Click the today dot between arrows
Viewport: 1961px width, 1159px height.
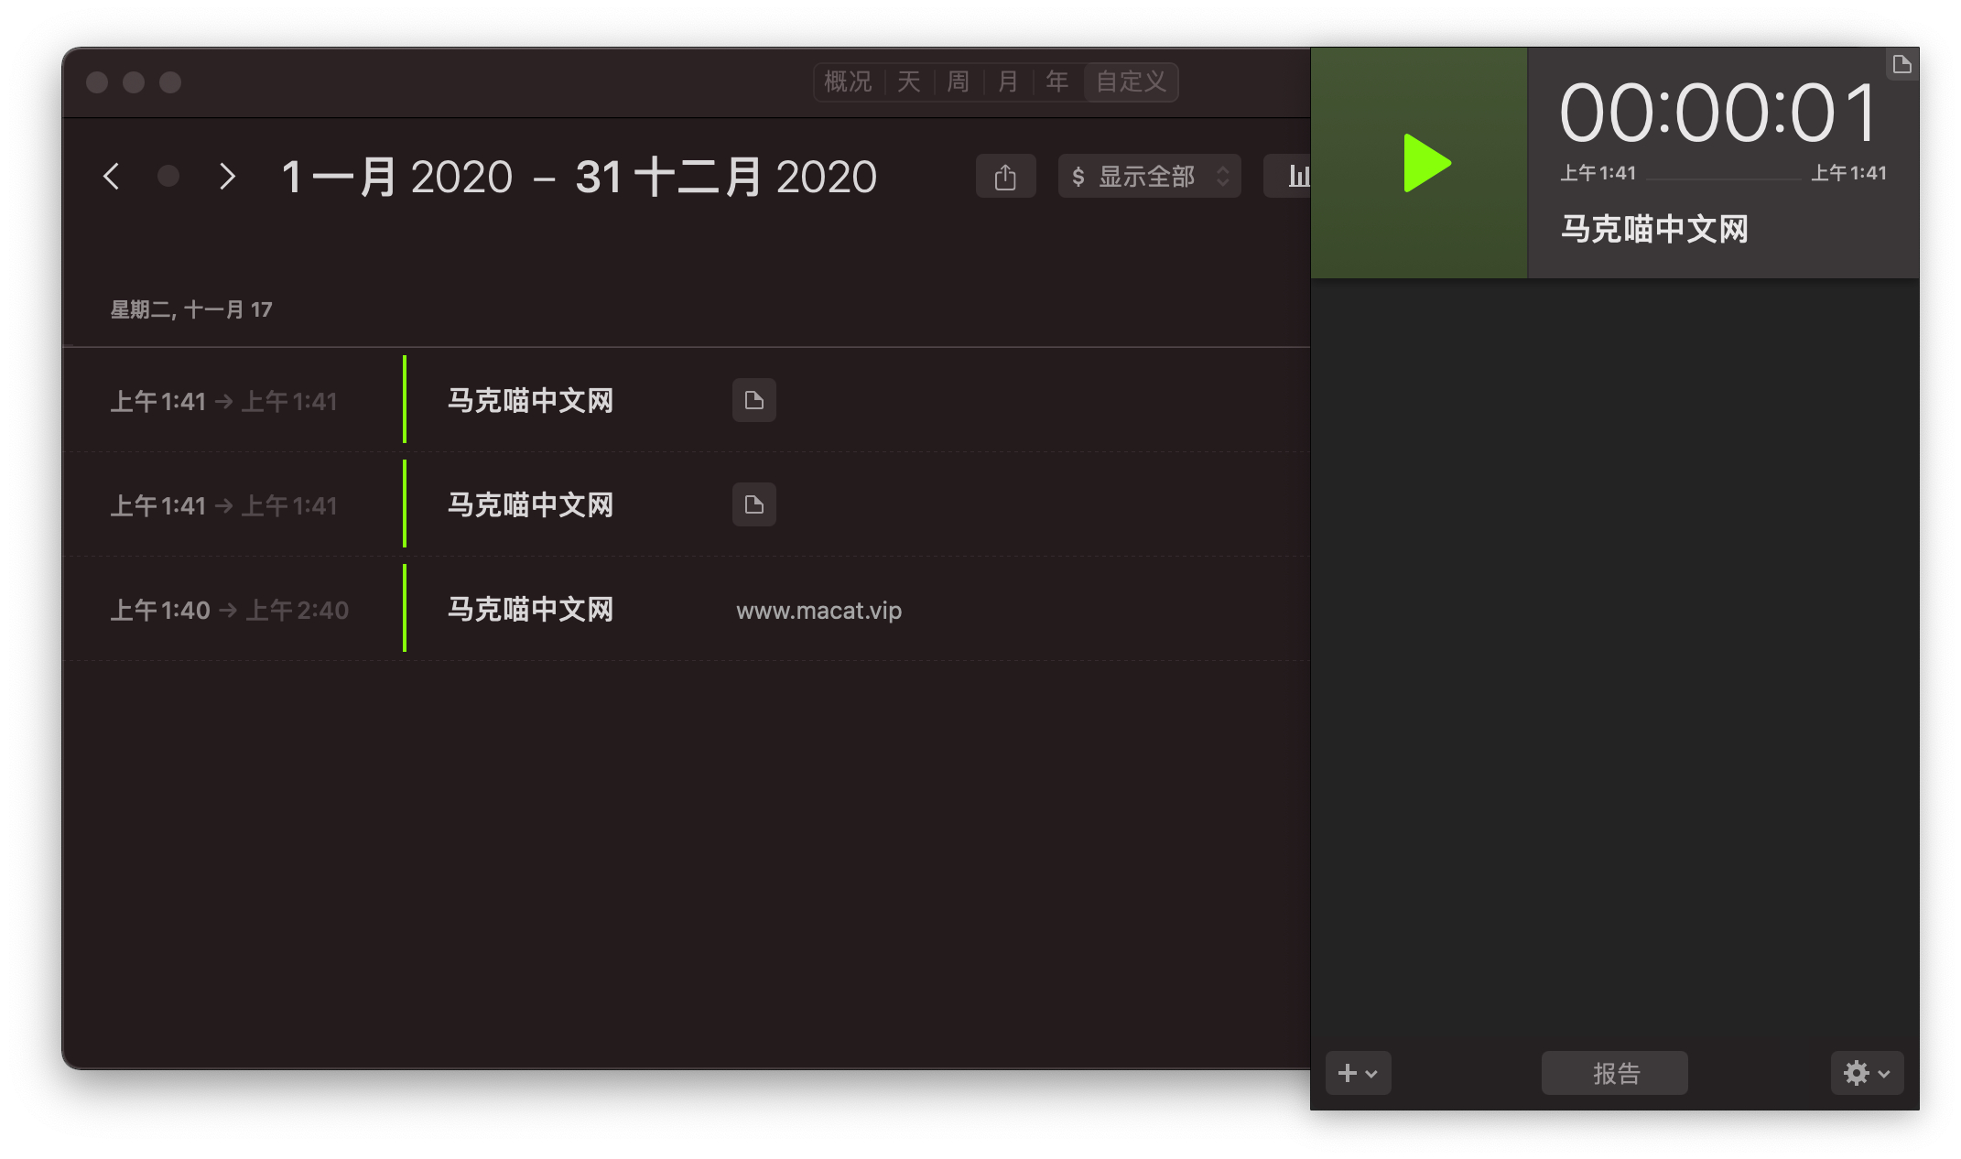[x=168, y=176]
